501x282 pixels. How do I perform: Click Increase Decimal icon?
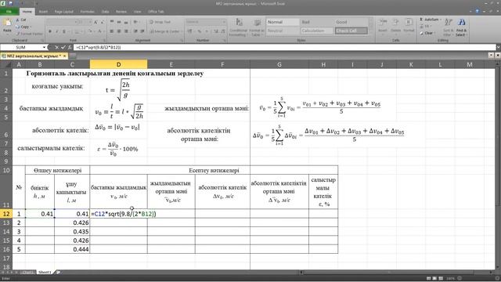click(x=216, y=31)
